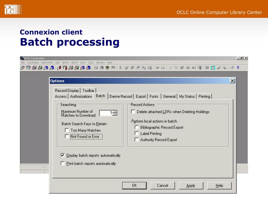The image size is (268, 201).
Task: Select the Batch tab
Action: click(x=100, y=96)
